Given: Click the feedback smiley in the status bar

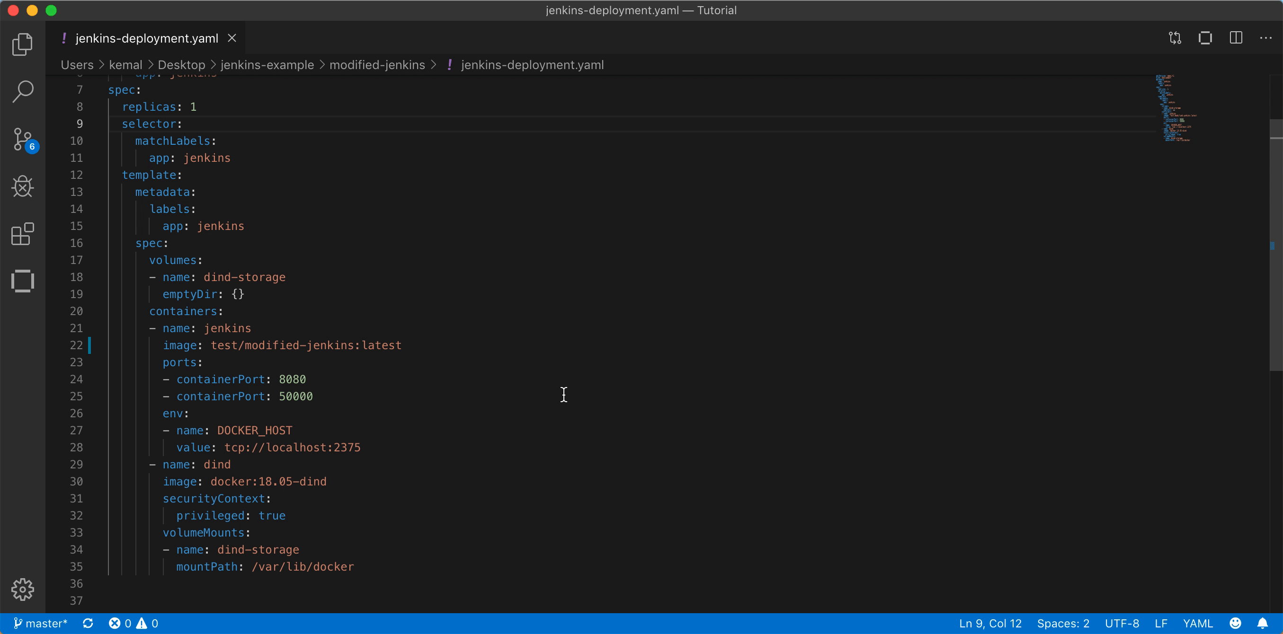Looking at the screenshot, I should point(1235,623).
